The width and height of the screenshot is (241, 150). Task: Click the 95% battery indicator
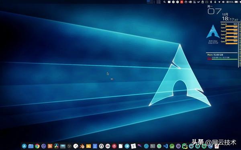[x=232, y=2]
